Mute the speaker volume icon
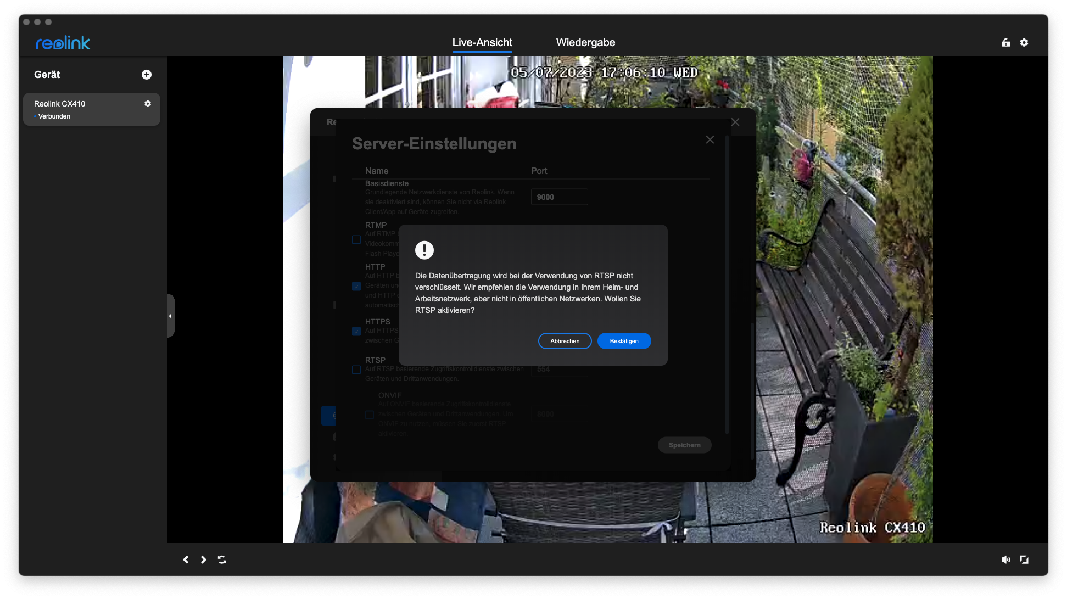The height and width of the screenshot is (599, 1067). (1005, 559)
